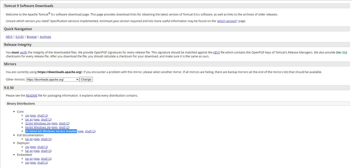
Task: Download the Deployer zip file
Action: click(27, 147)
